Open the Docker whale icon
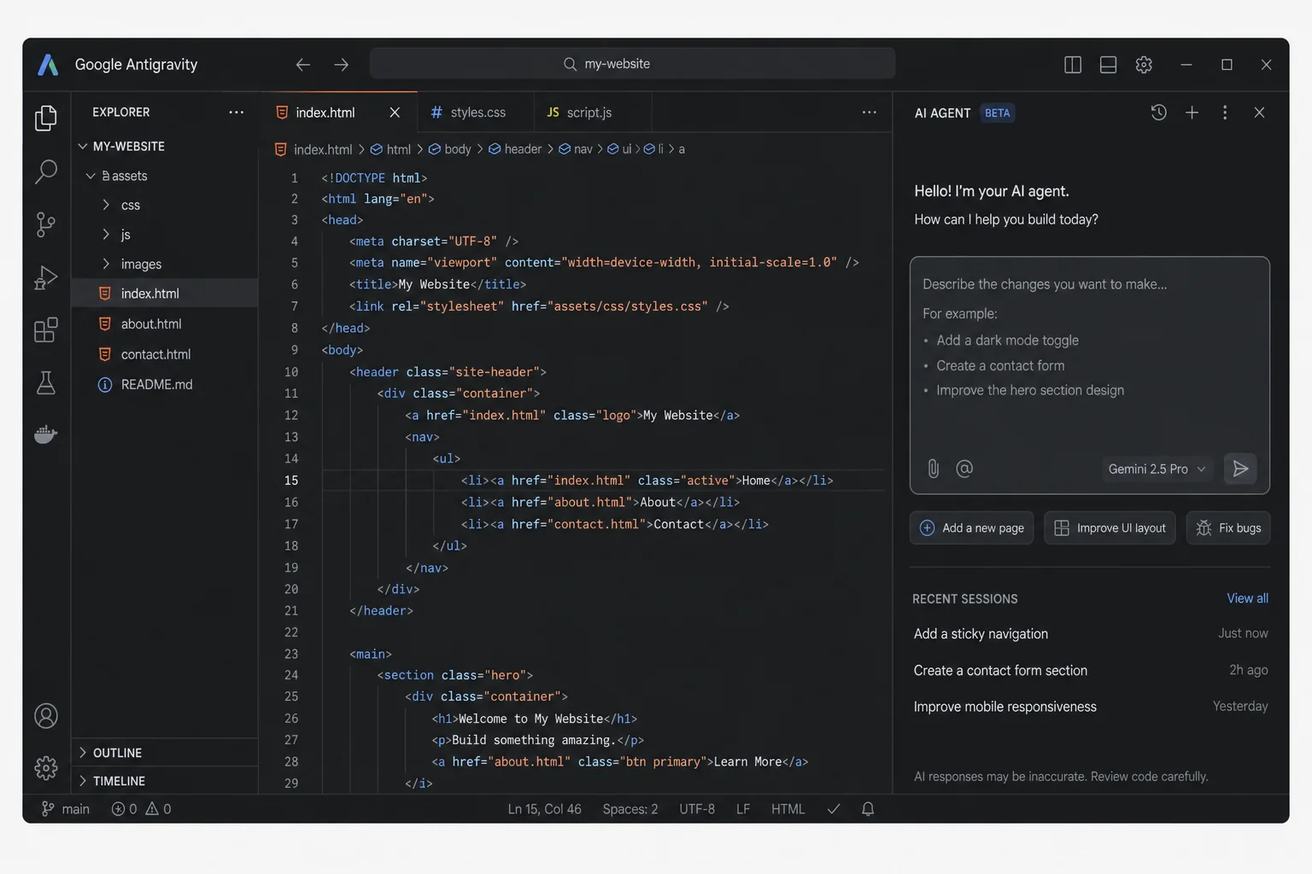The width and height of the screenshot is (1312, 874). tap(46, 434)
